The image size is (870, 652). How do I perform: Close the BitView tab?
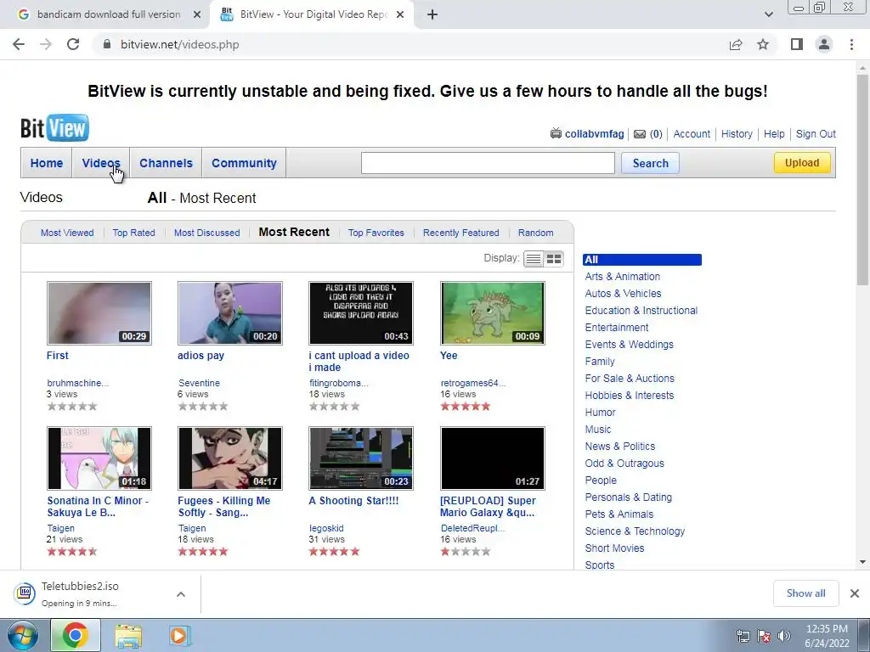400,14
